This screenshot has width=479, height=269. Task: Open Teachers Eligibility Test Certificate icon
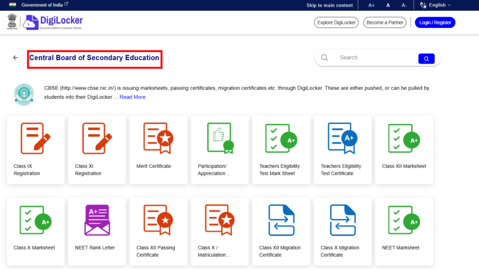click(x=342, y=138)
